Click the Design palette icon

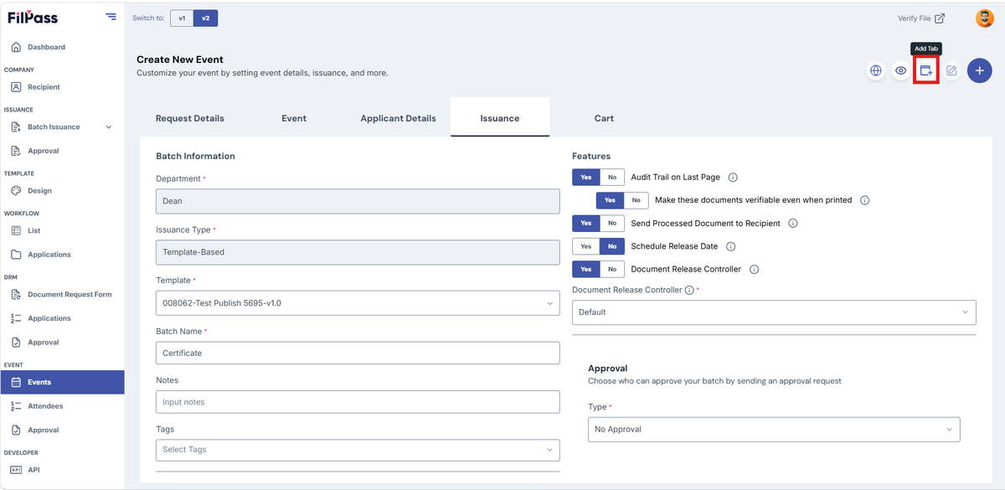(16, 191)
